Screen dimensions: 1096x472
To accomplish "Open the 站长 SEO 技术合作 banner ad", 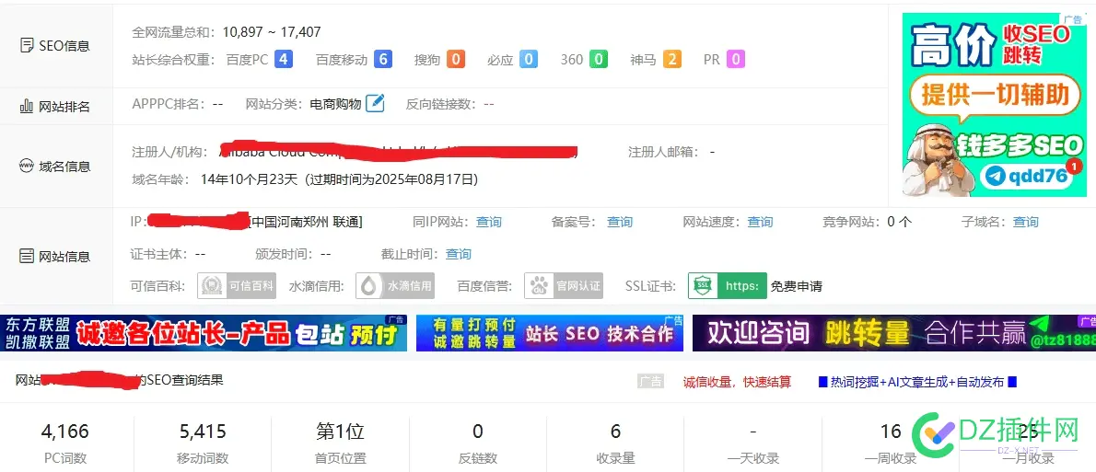I will coord(550,333).
